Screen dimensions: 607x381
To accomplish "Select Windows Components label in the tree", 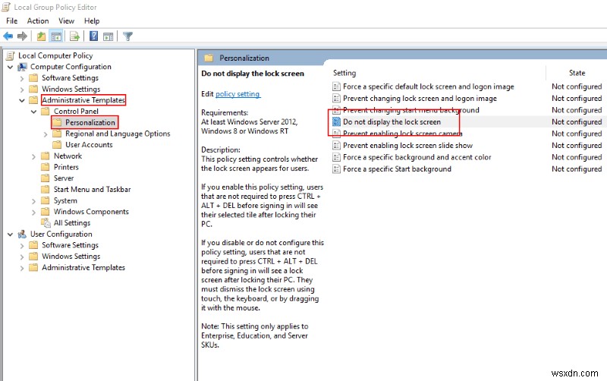I will pos(91,212).
